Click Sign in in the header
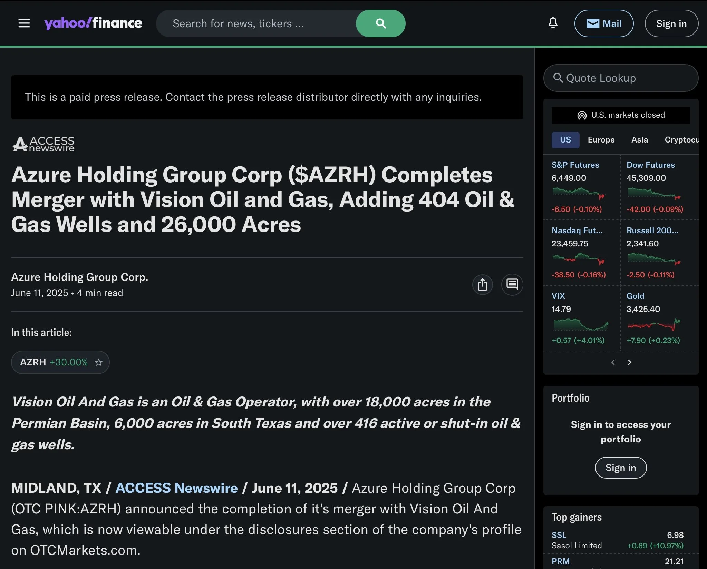This screenshot has width=707, height=569. click(x=671, y=23)
